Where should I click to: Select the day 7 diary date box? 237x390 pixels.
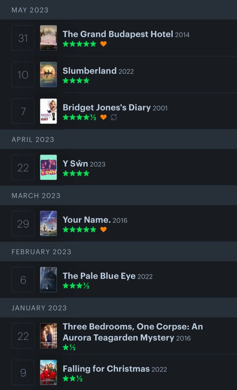pos(23,111)
